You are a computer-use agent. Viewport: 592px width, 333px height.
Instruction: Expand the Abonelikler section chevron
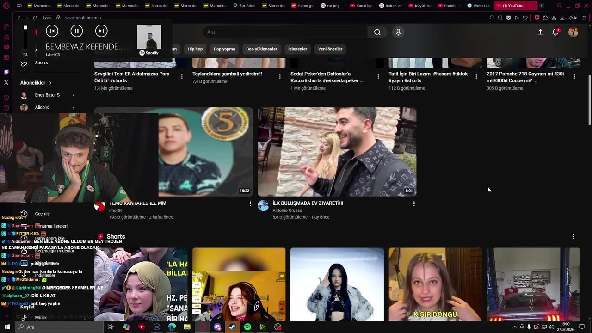pyautogui.click(x=50, y=83)
